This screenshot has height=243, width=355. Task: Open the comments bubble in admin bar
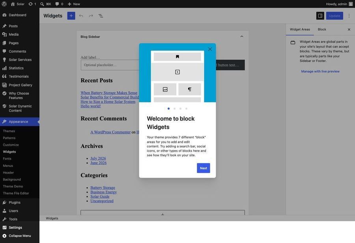pos(59,4)
